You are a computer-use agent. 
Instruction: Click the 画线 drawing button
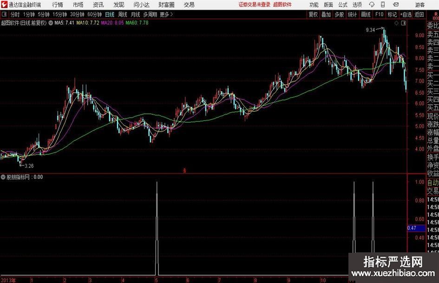pyautogui.click(x=366, y=14)
